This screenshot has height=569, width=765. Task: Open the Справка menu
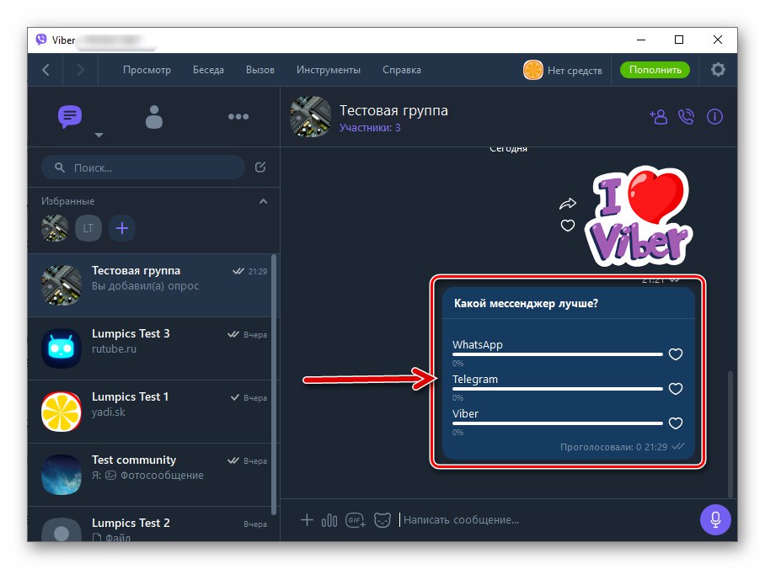click(x=402, y=70)
